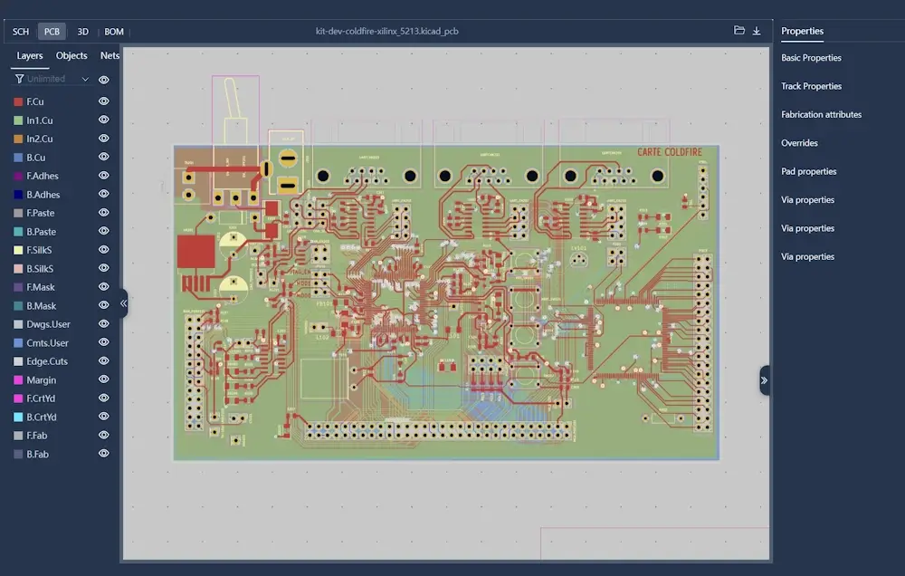Hide the B.Cu layer
The image size is (905, 576).
pos(104,158)
